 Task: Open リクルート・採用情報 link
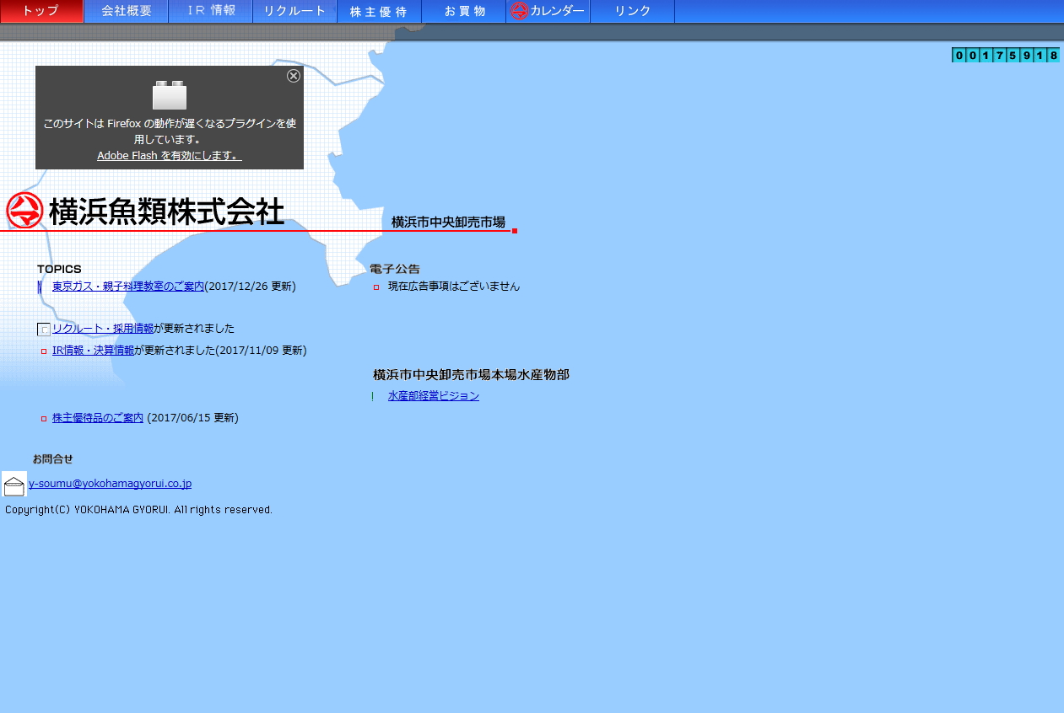point(103,329)
